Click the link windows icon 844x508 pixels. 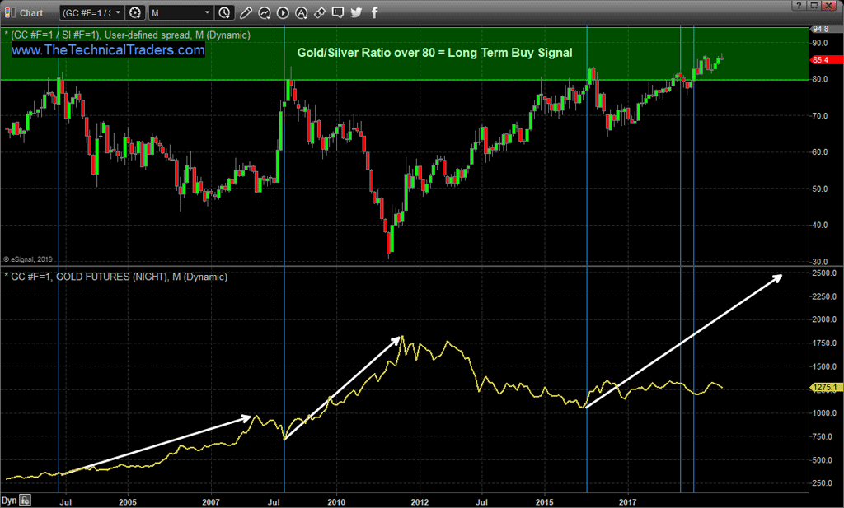320,12
